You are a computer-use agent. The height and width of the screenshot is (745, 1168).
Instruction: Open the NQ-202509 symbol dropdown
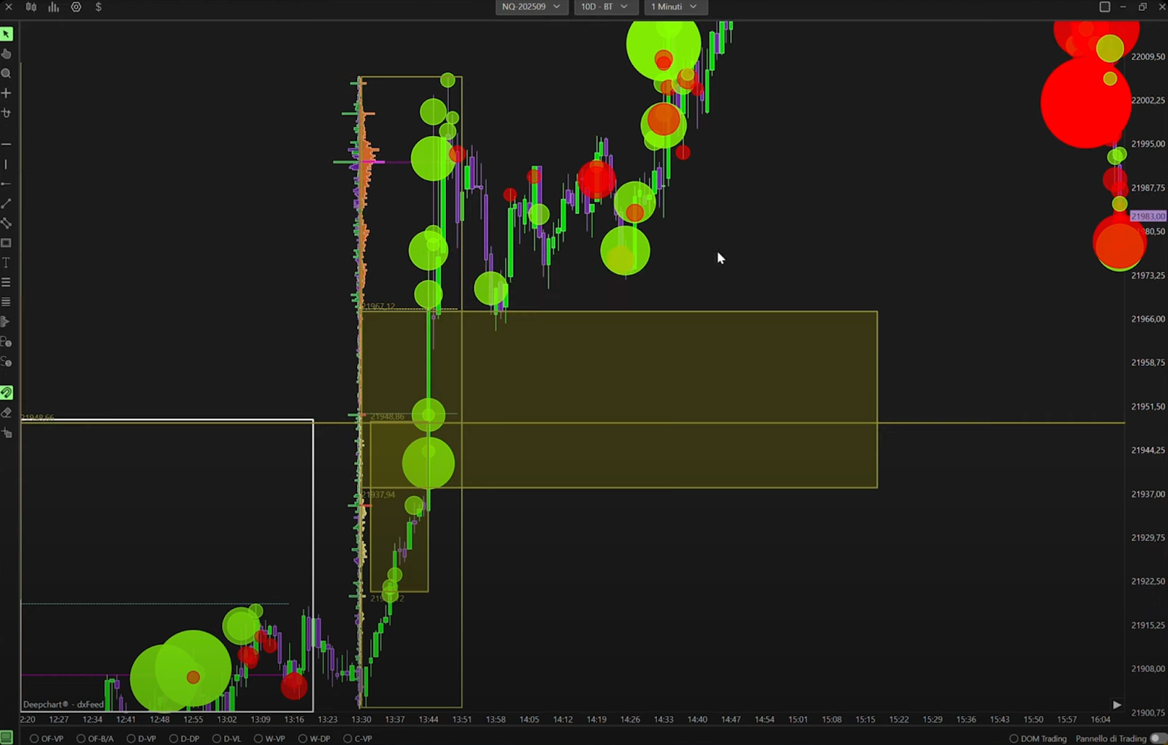(531, 7)
